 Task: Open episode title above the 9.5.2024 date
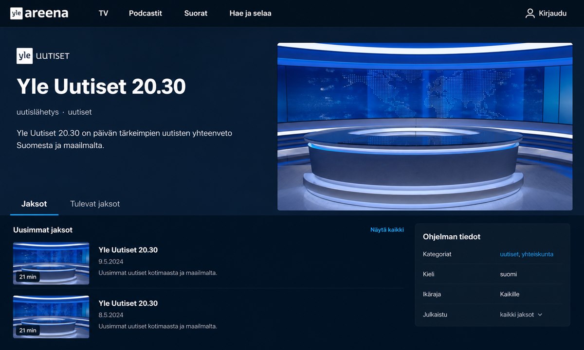pyautogui.click(x=128, y=250)
